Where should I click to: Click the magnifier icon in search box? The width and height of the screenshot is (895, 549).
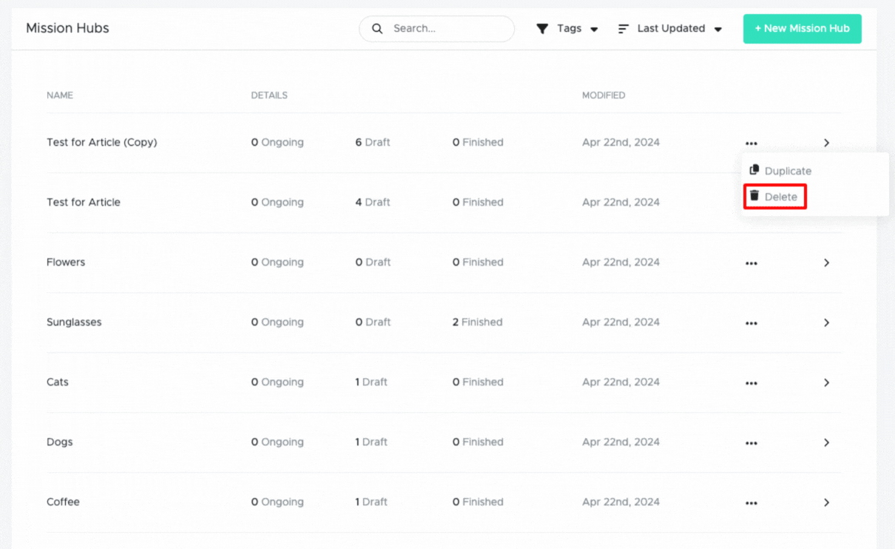click(x=377, y=29)
